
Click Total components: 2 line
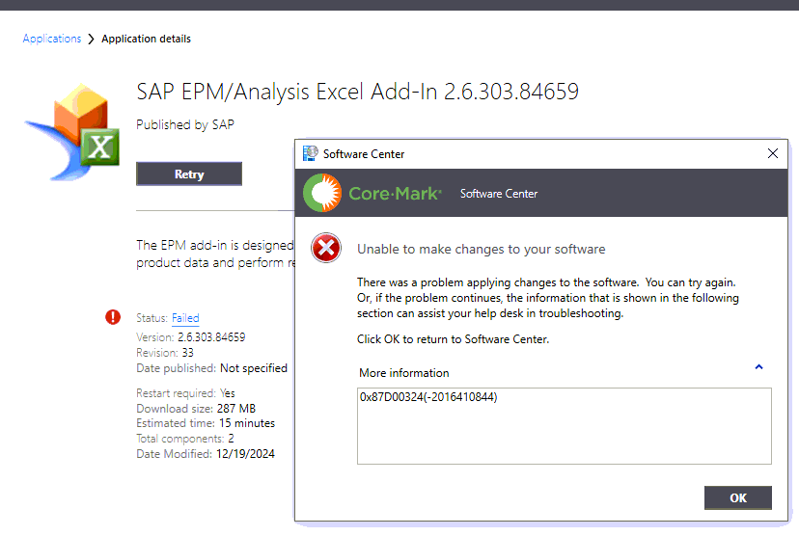pos(185,439)
